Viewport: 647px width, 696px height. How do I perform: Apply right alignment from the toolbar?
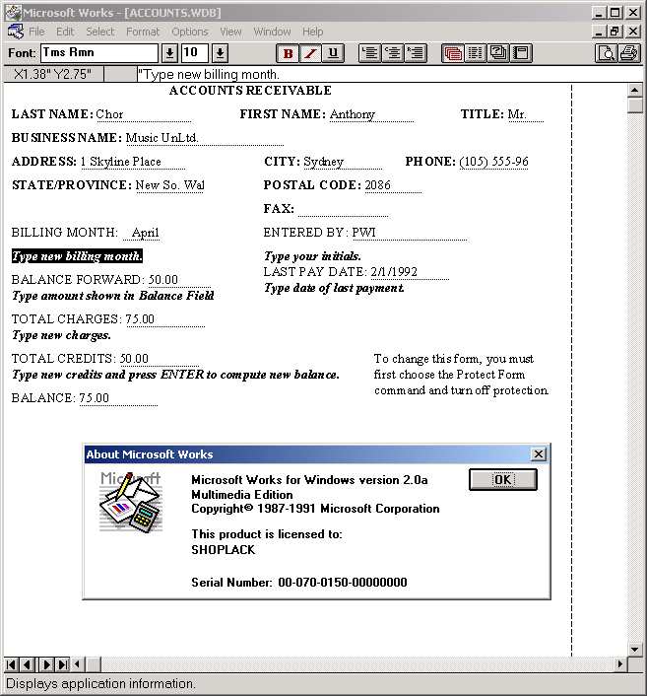click(416, 53)
